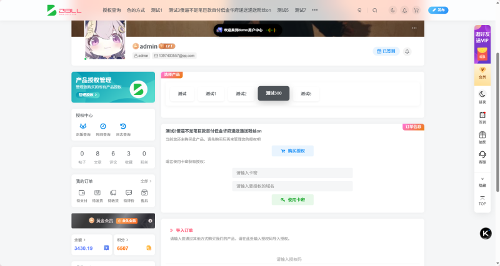This screenshot has width=500, height=266.
Task: Click the email tag 1397403557@qq.com
Action: 174,56
